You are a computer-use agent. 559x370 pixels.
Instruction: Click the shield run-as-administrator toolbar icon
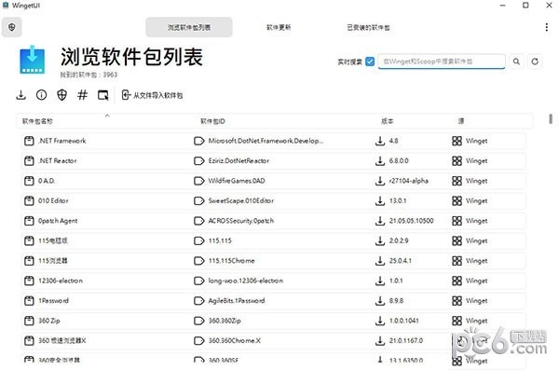(x=62, y=95)
